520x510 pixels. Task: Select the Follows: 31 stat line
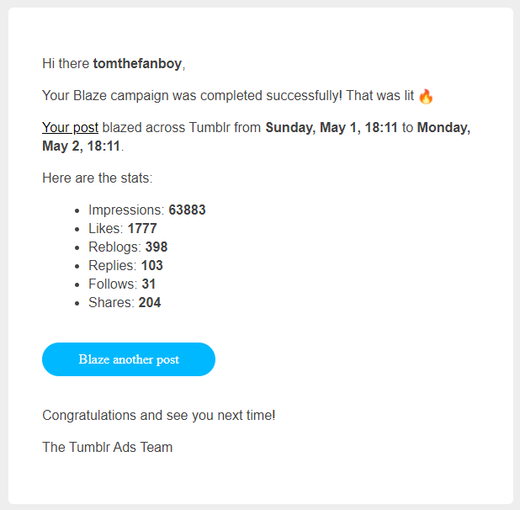coord(122,284)
